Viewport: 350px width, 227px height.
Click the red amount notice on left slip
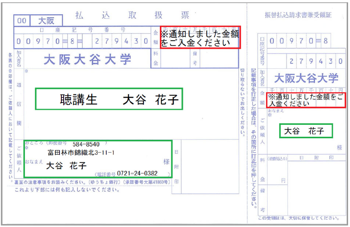[200, 38]
